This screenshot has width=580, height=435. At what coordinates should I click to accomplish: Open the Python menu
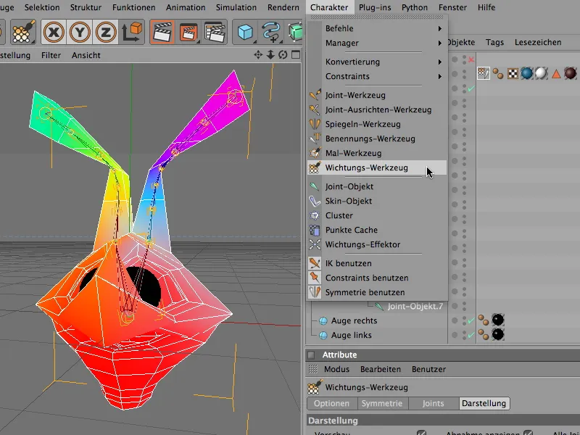[x=415, y=7]
